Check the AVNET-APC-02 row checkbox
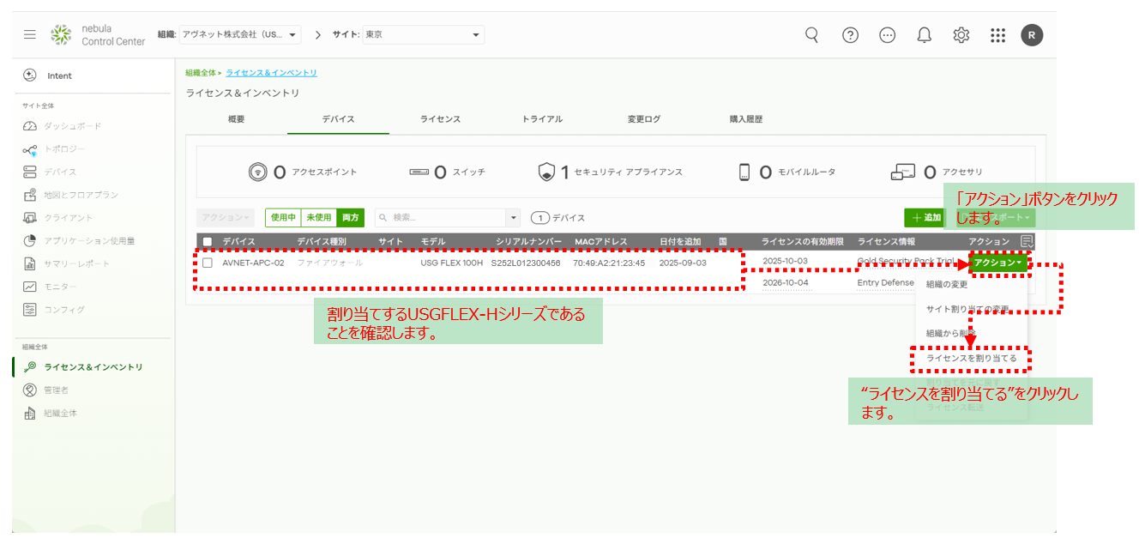 pyautogui.click(x=207, y=263)
